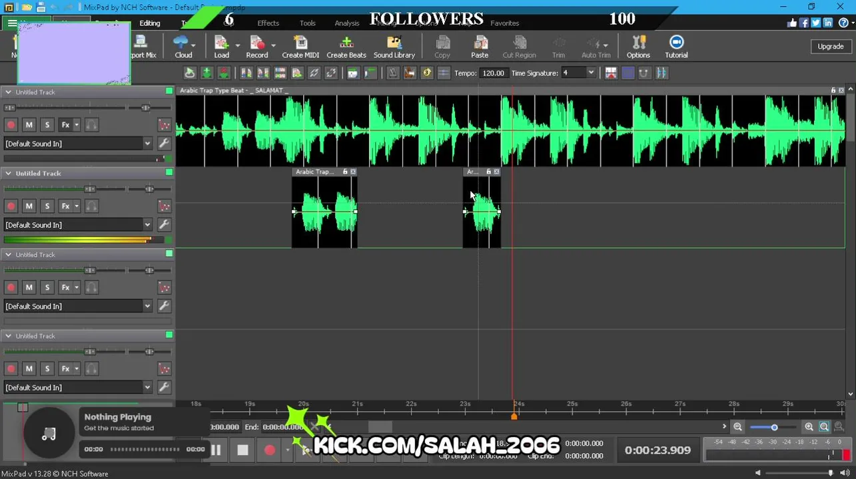856x479 pixels.
Task: Click the orange playhead marker on timeline
Action: point(514,416)
